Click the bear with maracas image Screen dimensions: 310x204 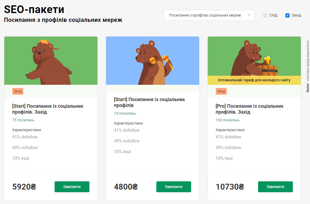click(152, 61)
